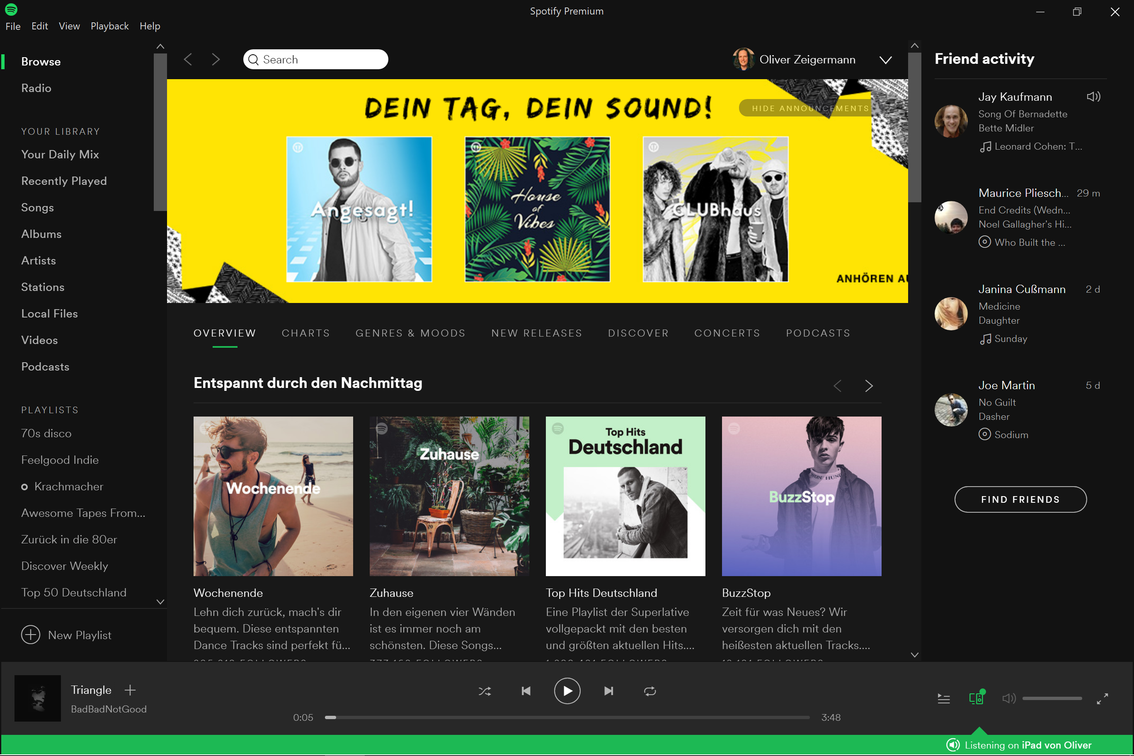Click the search magnifier icon
The width and height of the screenshot is (1134, 756).
(254, 59)
